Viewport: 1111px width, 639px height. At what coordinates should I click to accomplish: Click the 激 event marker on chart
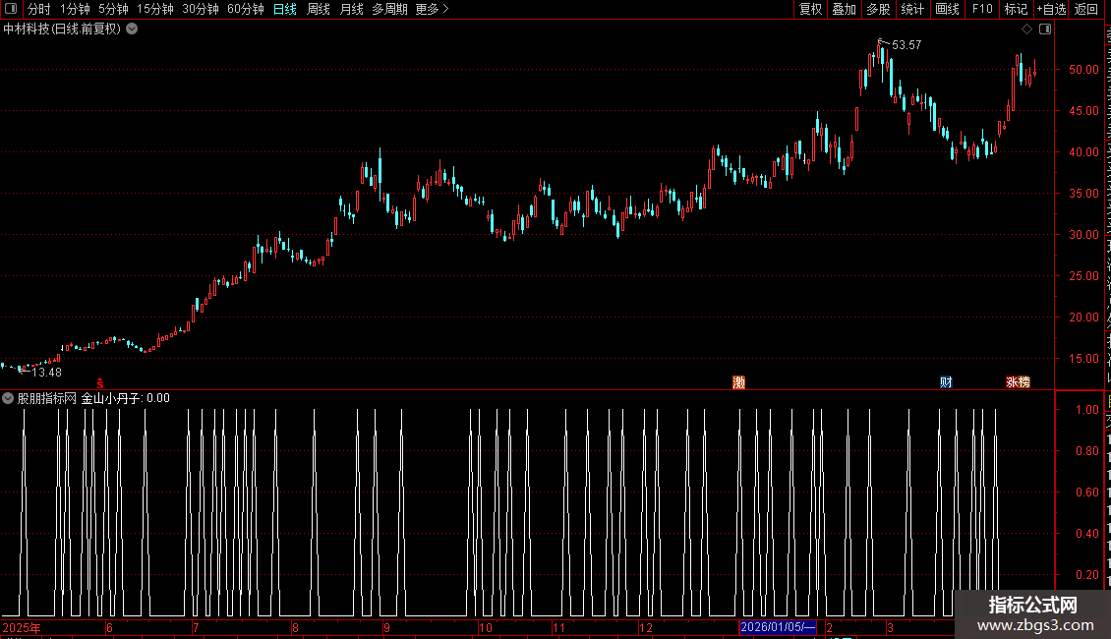(x=739, y=382)
